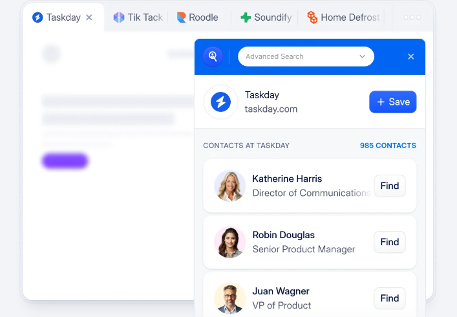Viewport: 457px width, 317px height.
Task: Click the blurred purple button on page
Action: point(65,160)
